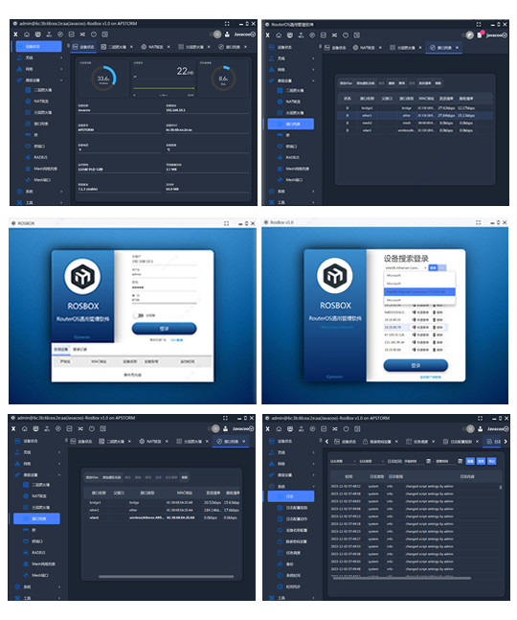517x620 pixels.
Task: Click user icon beside Javacoo in log window
Action: [x=481, y=429]
